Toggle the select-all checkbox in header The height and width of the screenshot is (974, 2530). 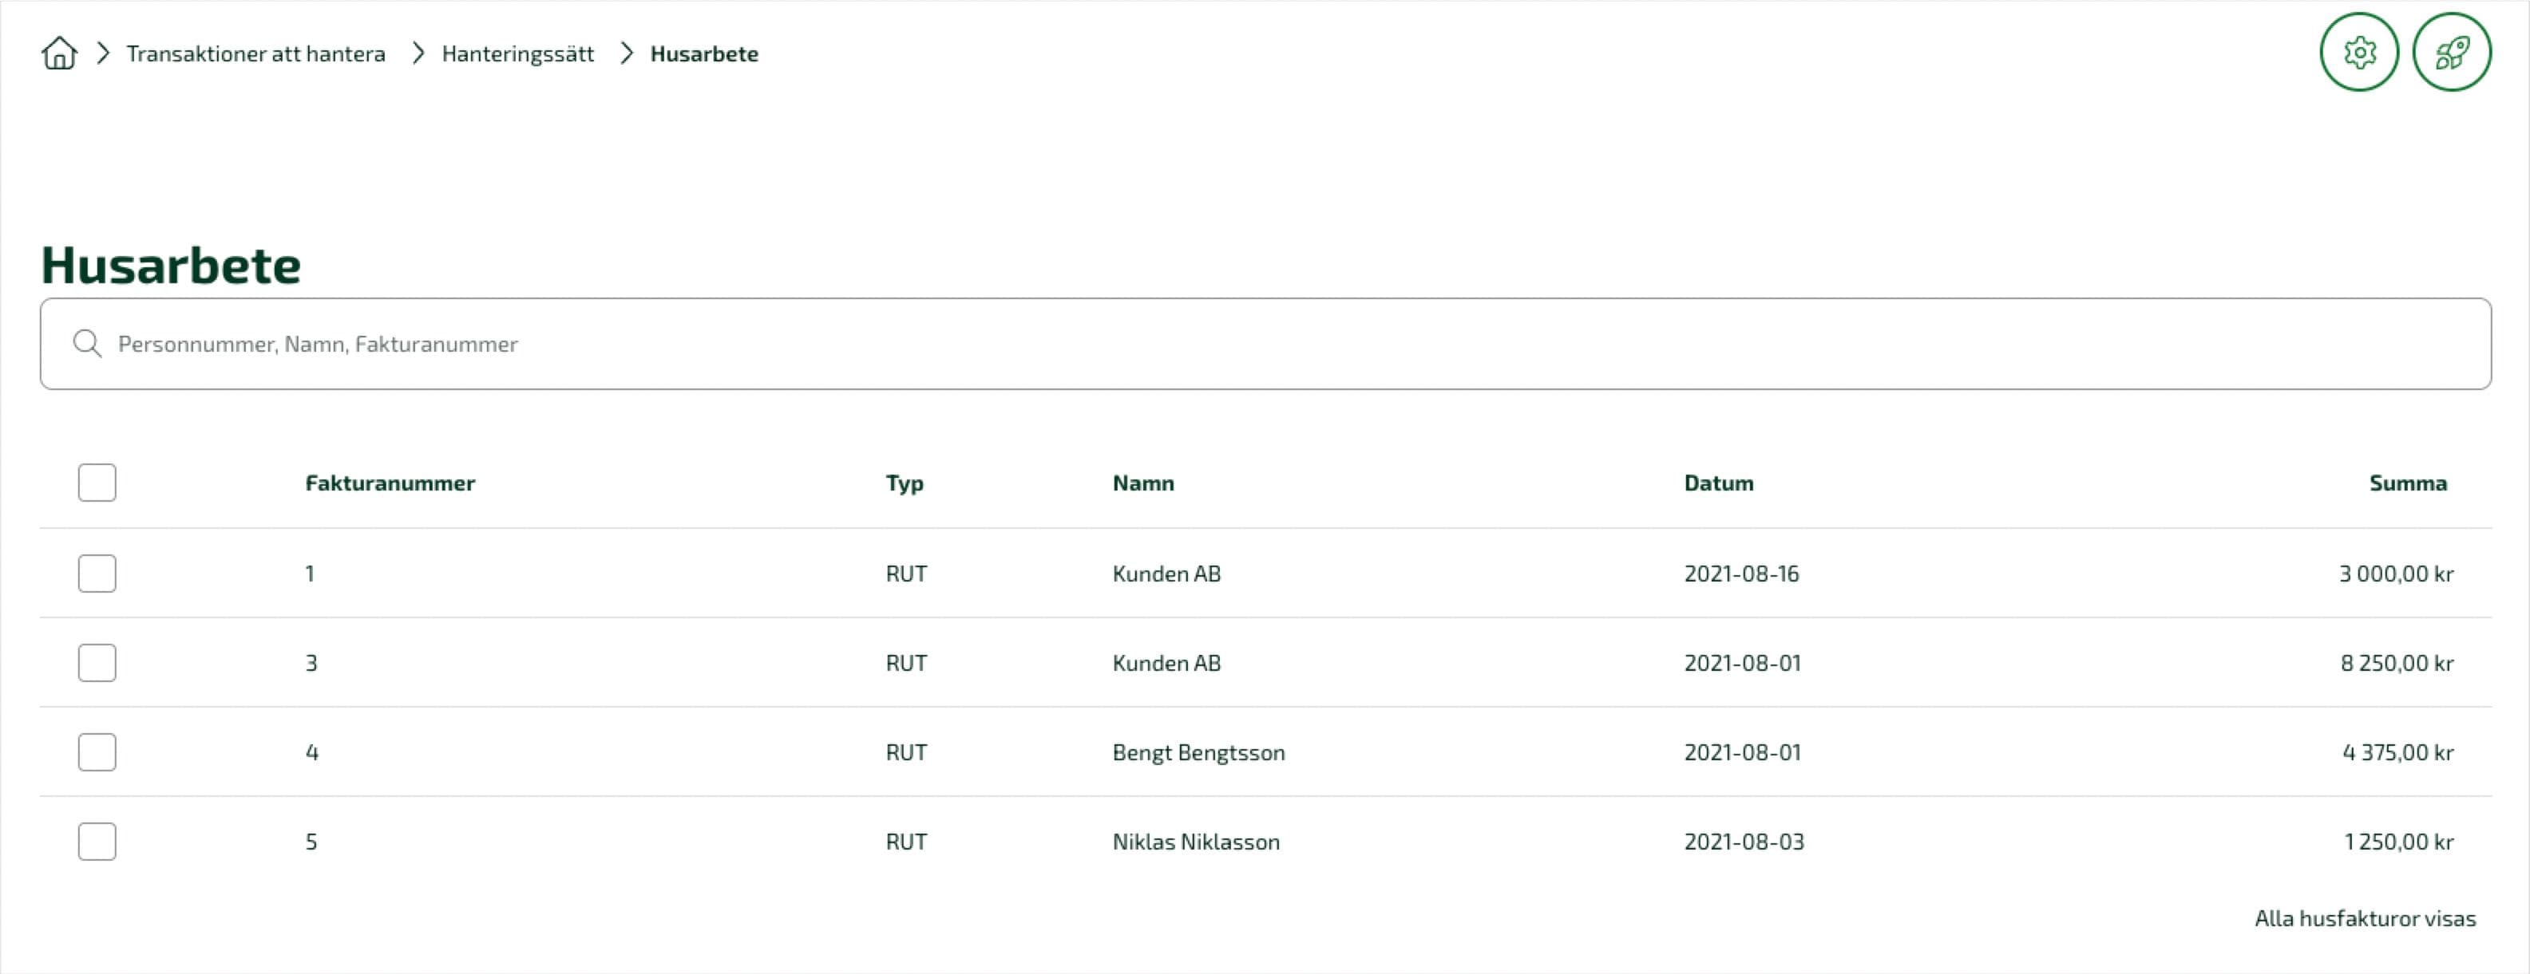pos(97,483)
